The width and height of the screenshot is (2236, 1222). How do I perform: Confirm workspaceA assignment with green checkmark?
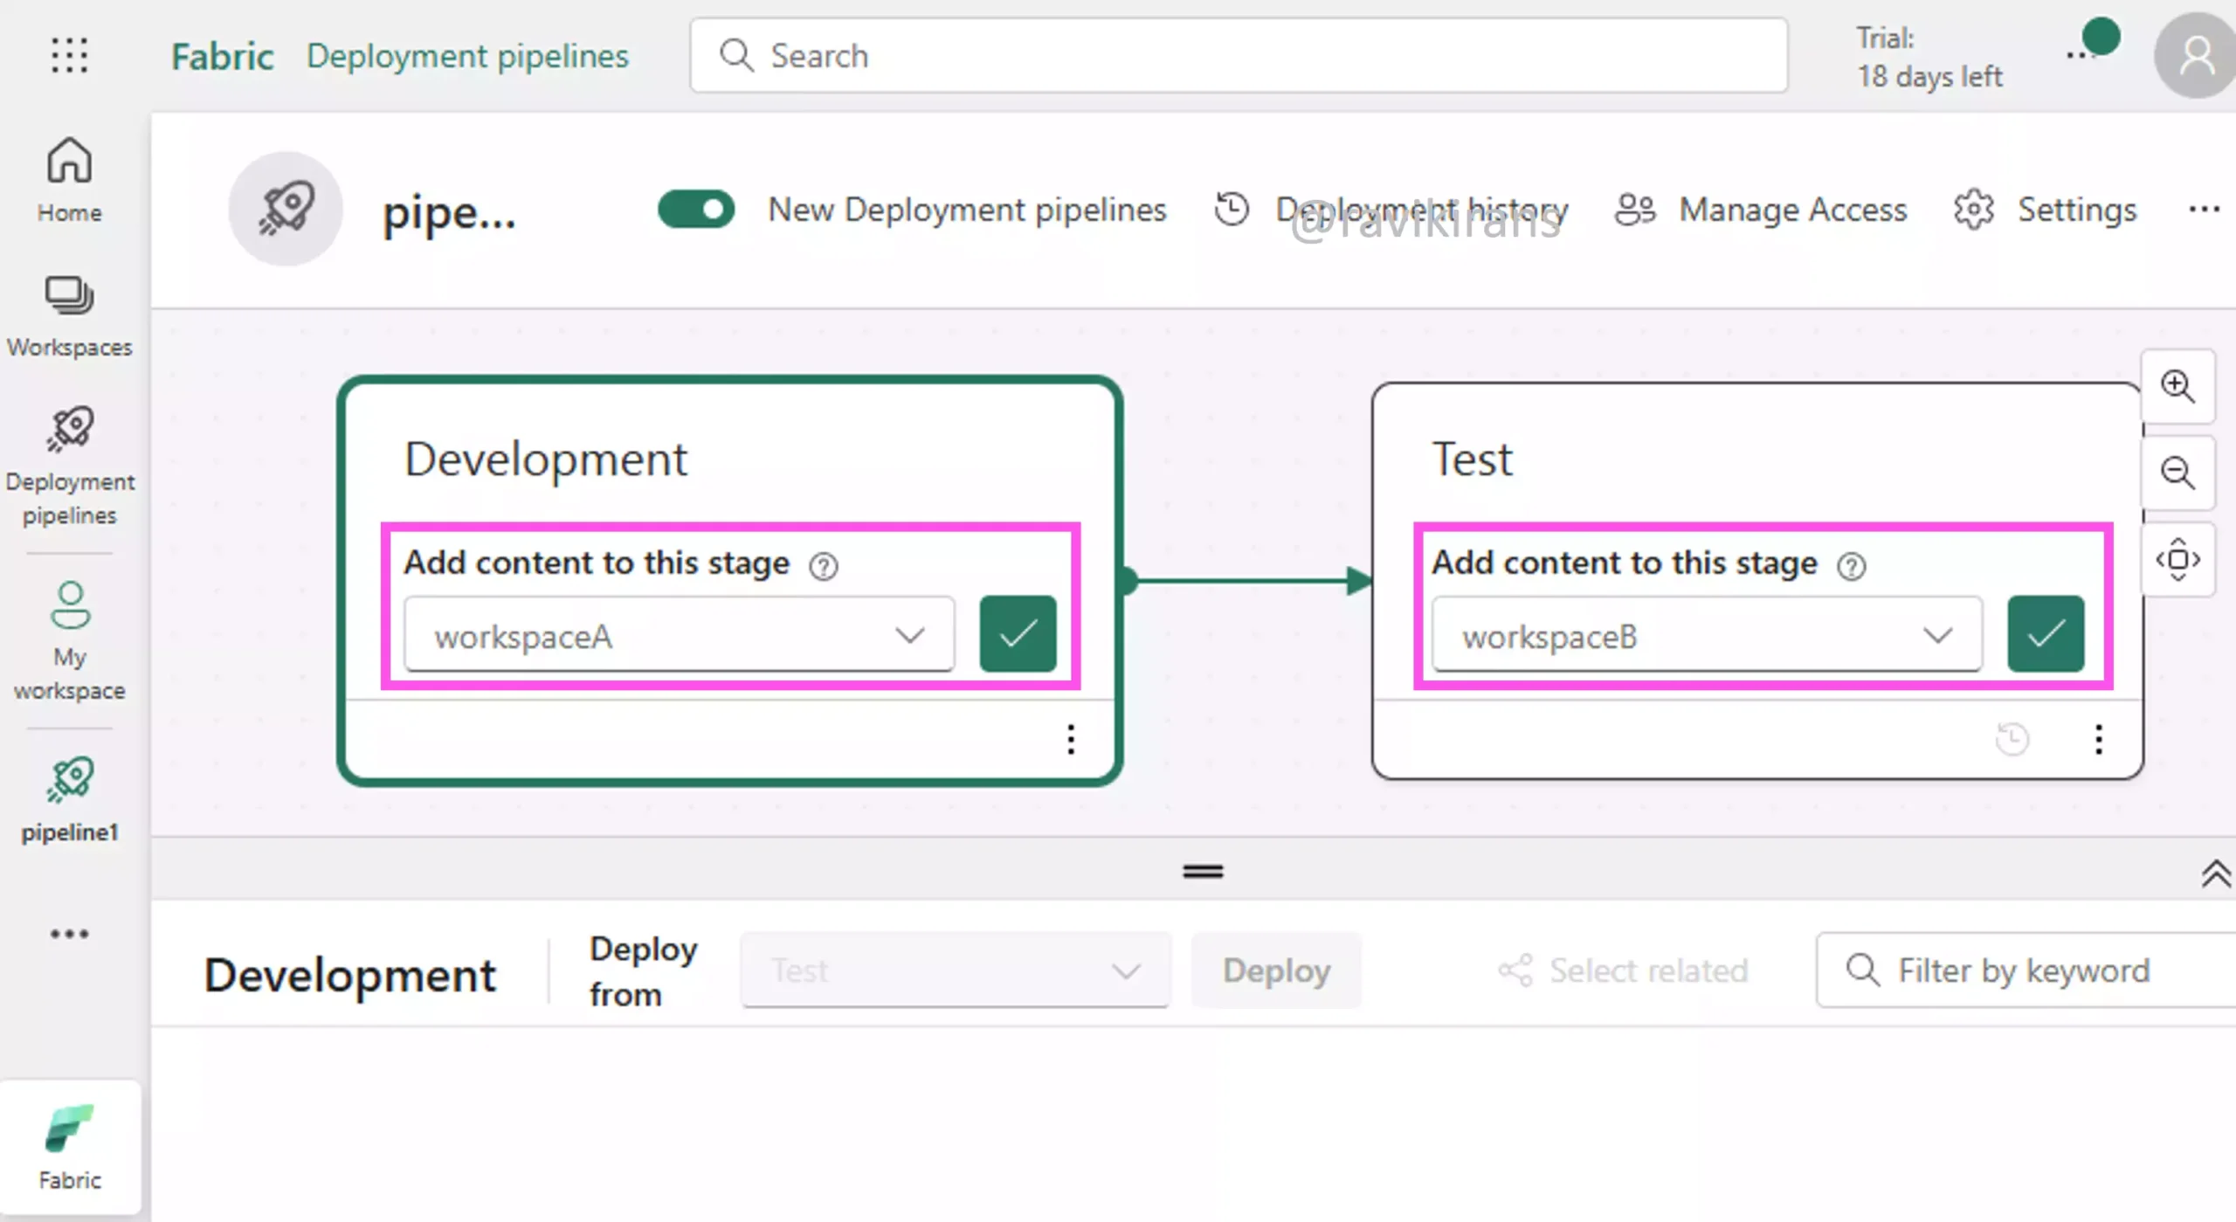pos(1018,634)
